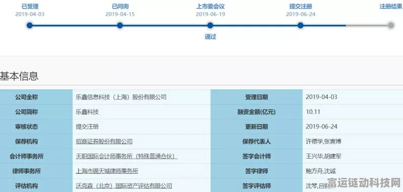Viewport: 403px width, 192px height.
Task: Click the 签字评估师 header cell
Action: [x=257, y=185]
